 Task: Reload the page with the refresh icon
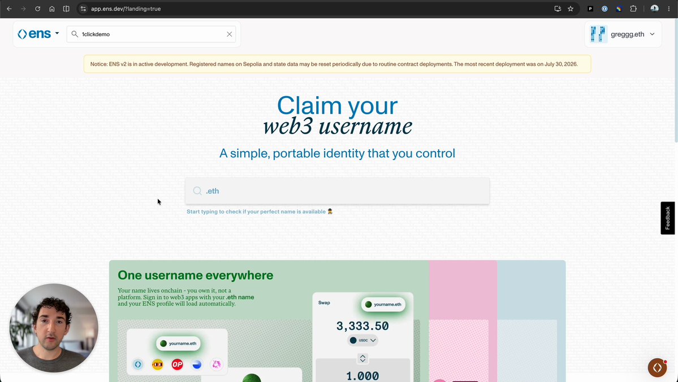(38, 8)
